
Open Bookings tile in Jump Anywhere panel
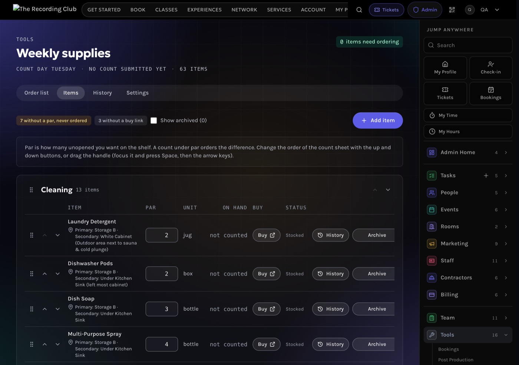coord(491,93)
